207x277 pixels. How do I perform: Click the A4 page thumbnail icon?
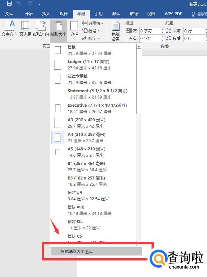[58, 137]
